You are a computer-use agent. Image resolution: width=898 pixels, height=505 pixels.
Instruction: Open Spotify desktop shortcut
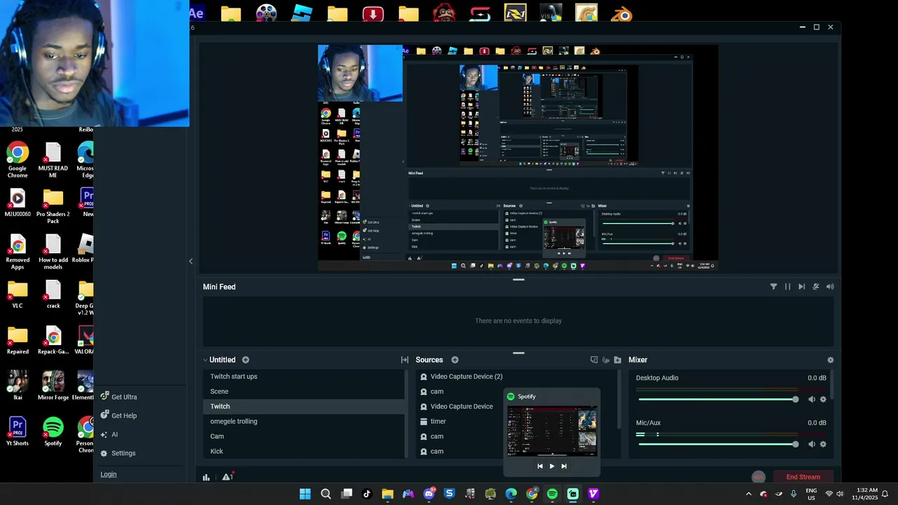coord(53,431)
